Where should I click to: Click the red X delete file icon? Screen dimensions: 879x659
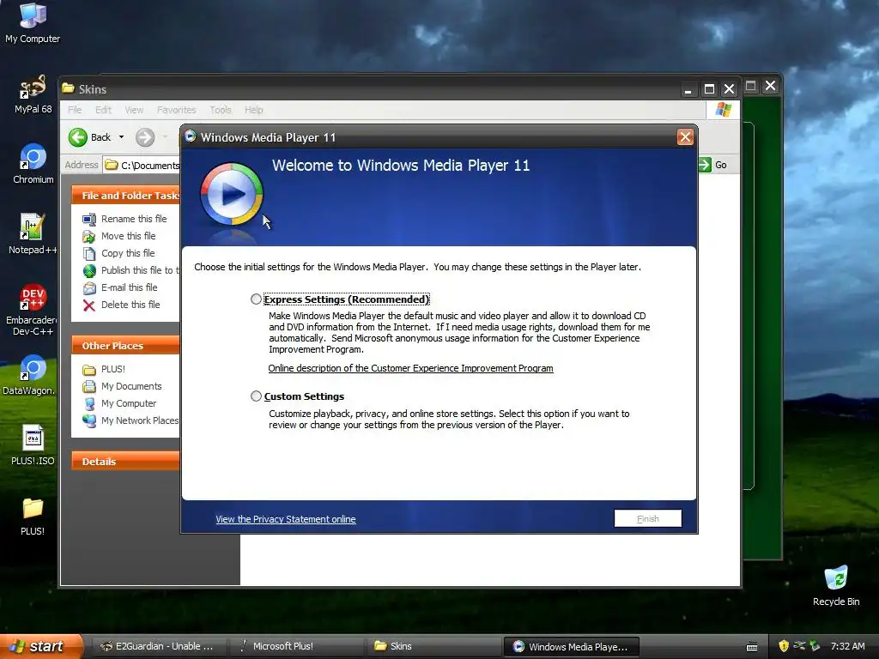[x=89, y=305]
